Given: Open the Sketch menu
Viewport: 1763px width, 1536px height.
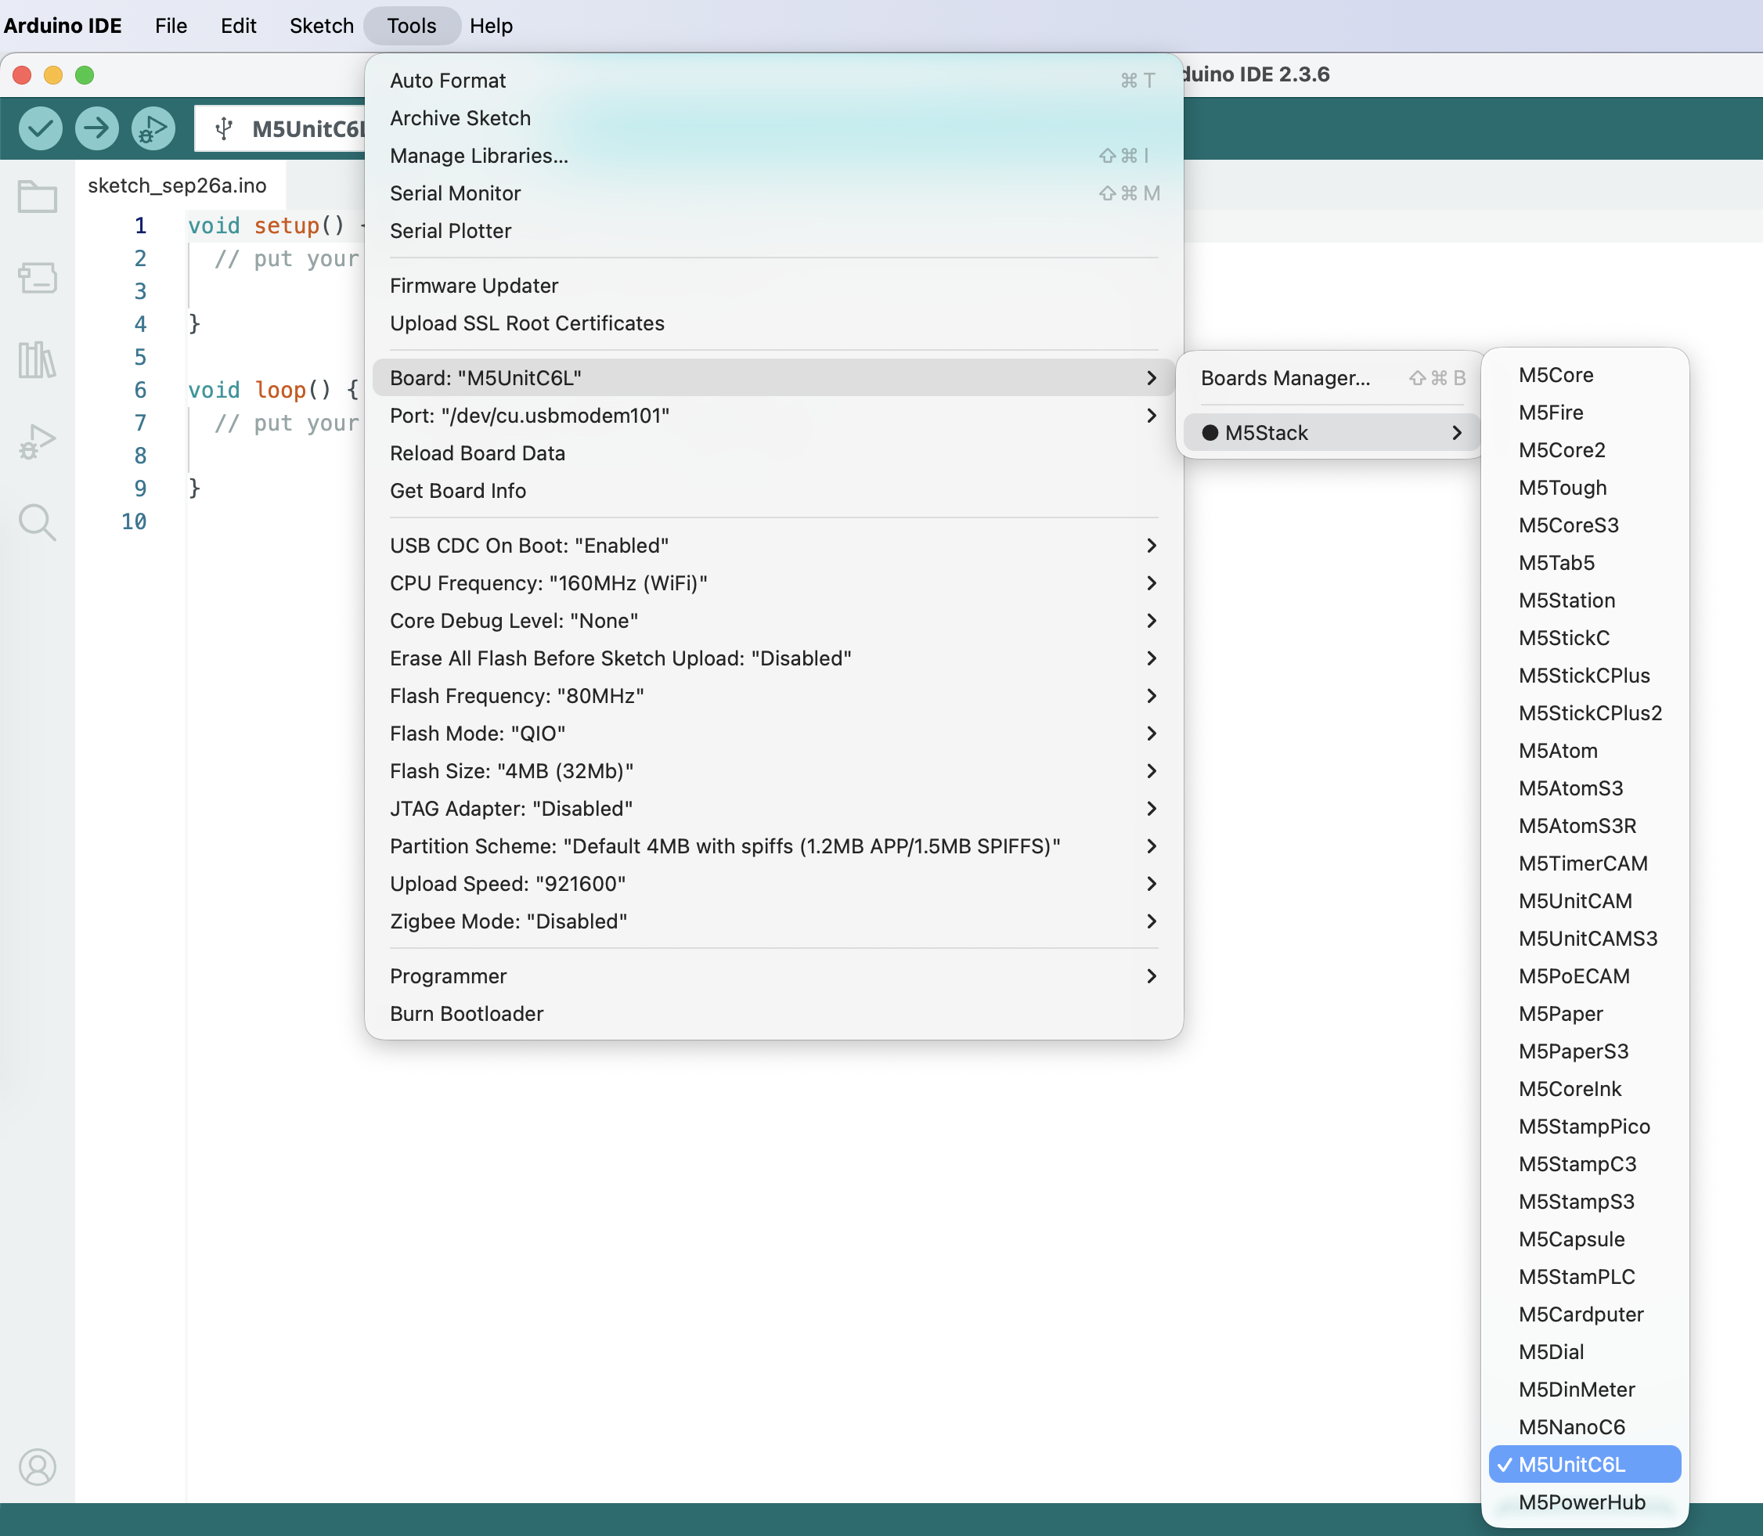Looking at the screenshot, I should pyautogui.click(x=320, y=26).
